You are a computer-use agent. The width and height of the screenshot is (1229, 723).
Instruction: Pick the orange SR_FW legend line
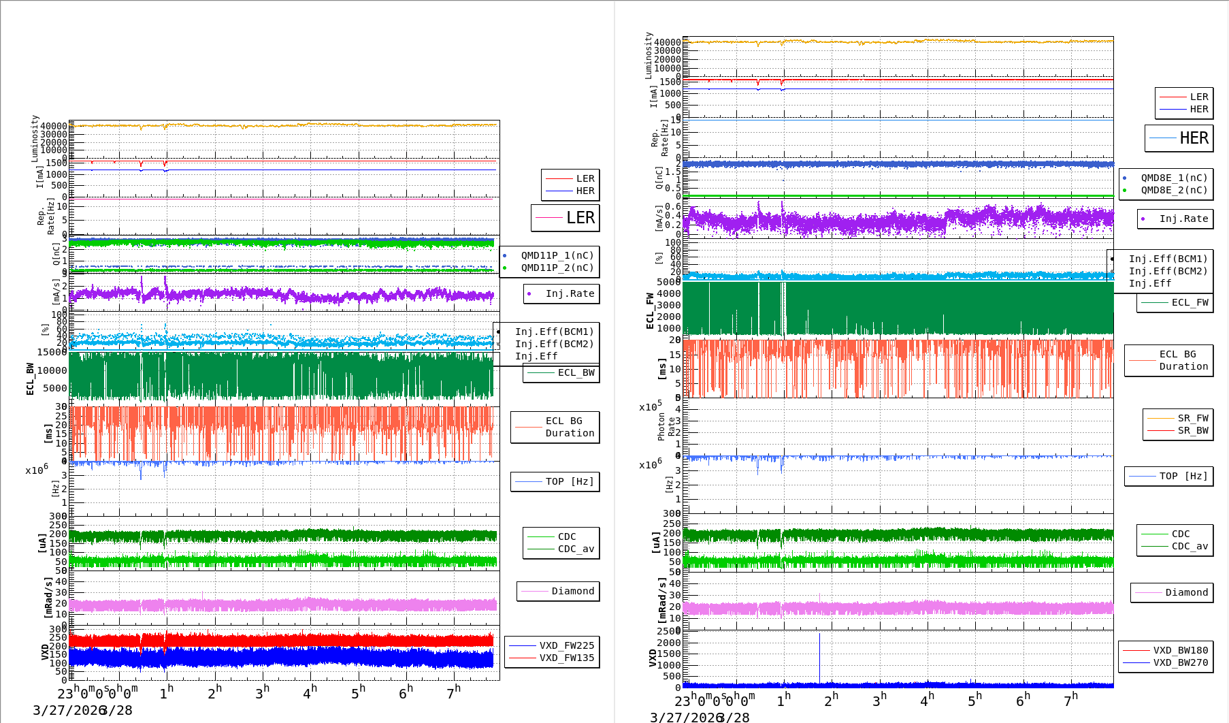(x=1160, y=418)
